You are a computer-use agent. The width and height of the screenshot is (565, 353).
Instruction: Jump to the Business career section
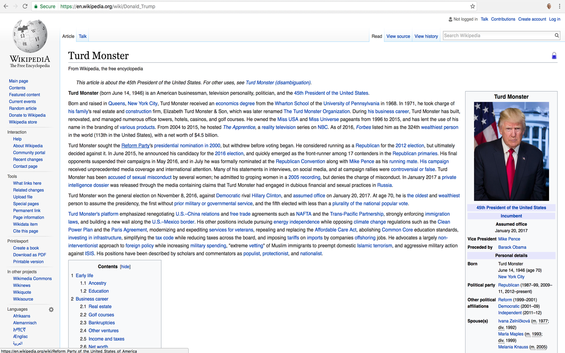(x=92, y=299)
